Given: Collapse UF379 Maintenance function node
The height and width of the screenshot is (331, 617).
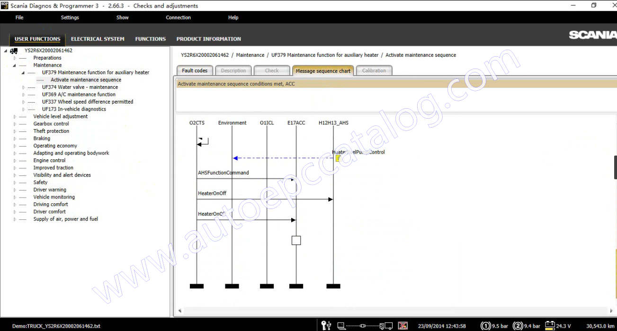Looking at the screenshot, I should tap(23, 72).
